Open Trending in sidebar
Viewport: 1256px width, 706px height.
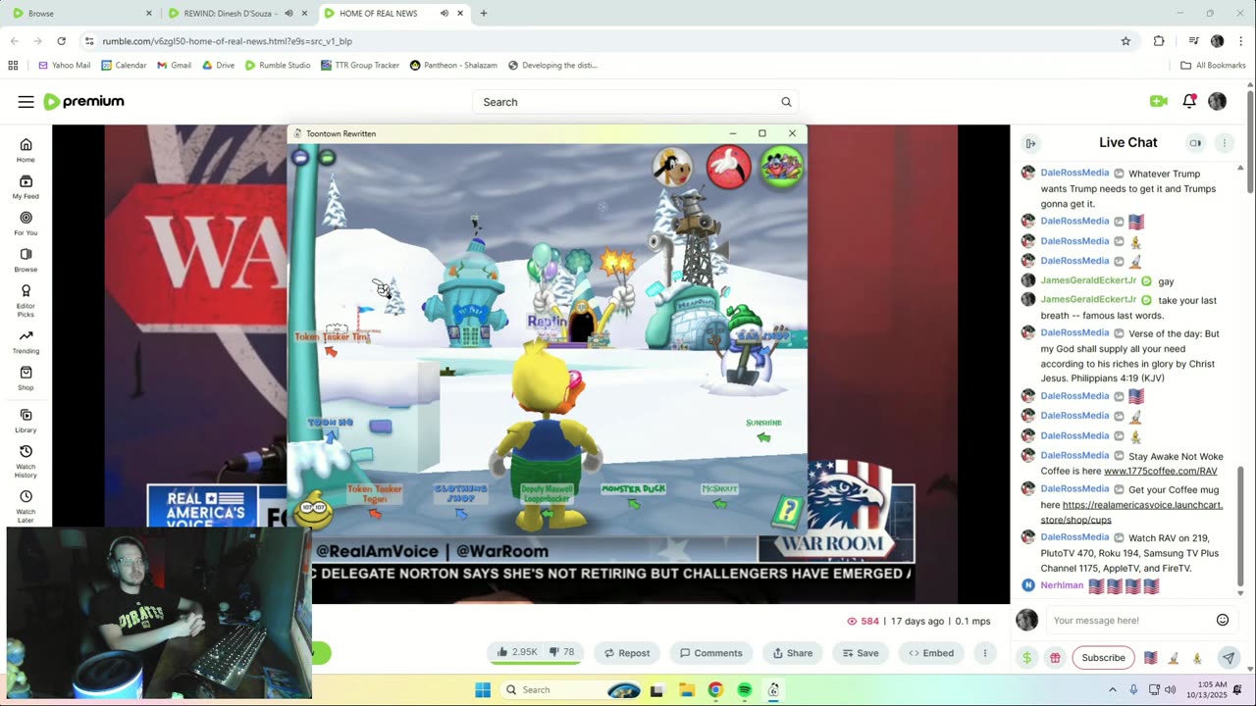26,341
